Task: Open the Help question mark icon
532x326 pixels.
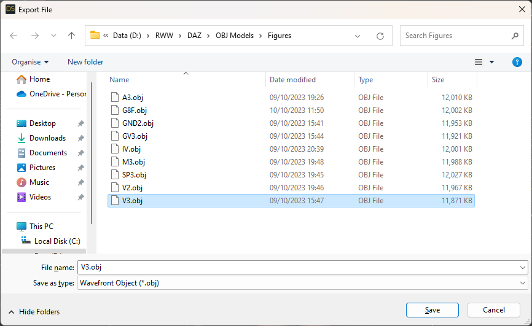Action: (x=517, y=62)
